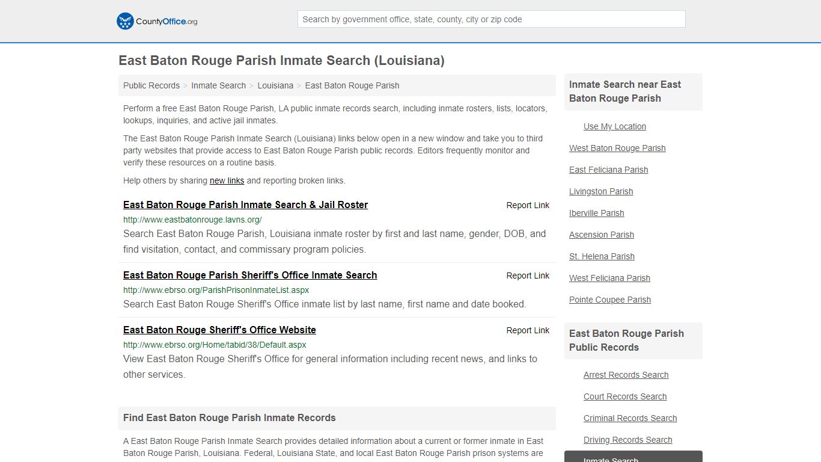
Task: Open Driving Records Search link
Action: (x=627, y=440)
